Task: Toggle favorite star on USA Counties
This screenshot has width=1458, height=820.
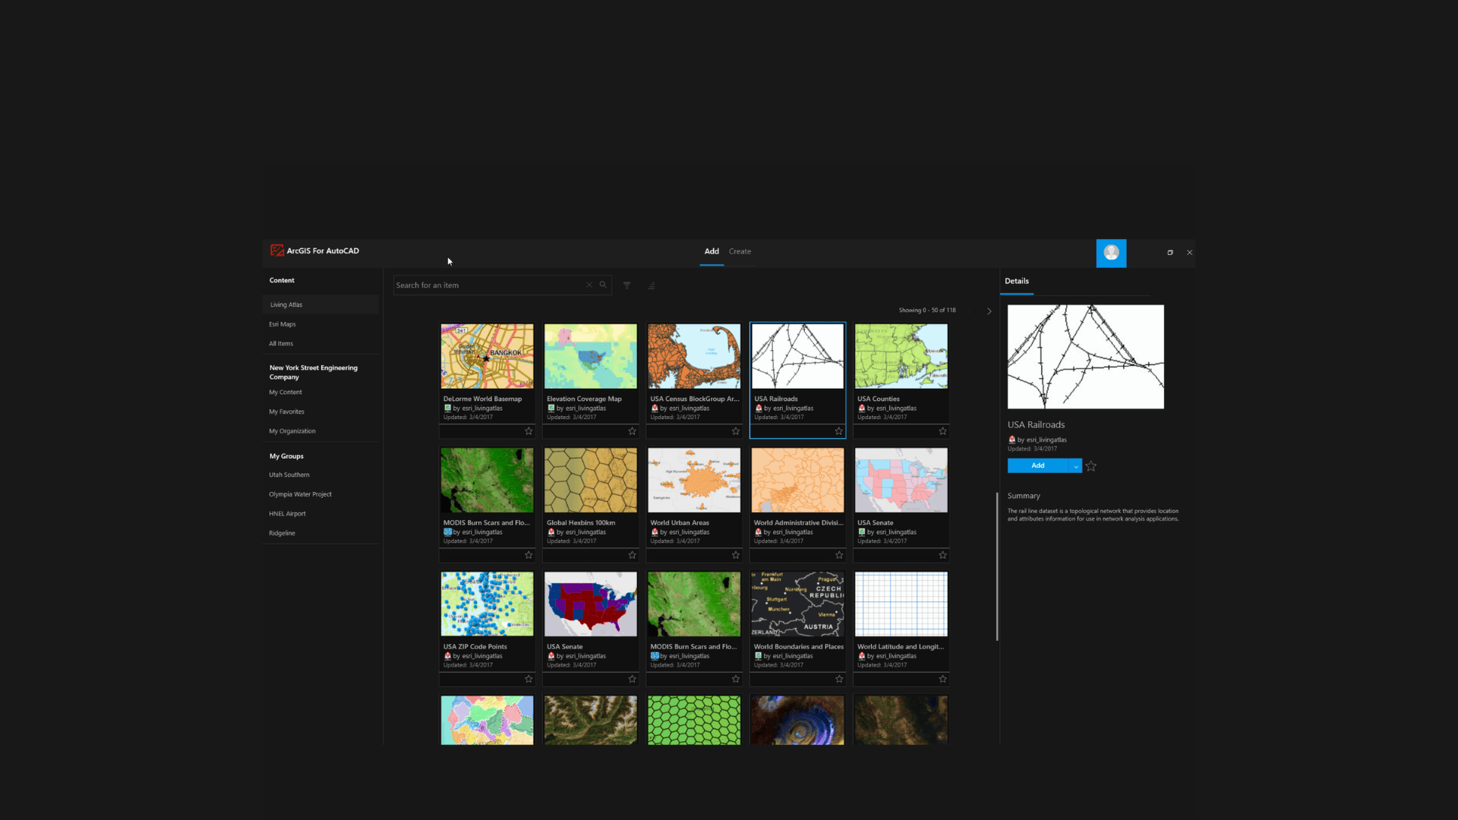Action: (942, 431)
